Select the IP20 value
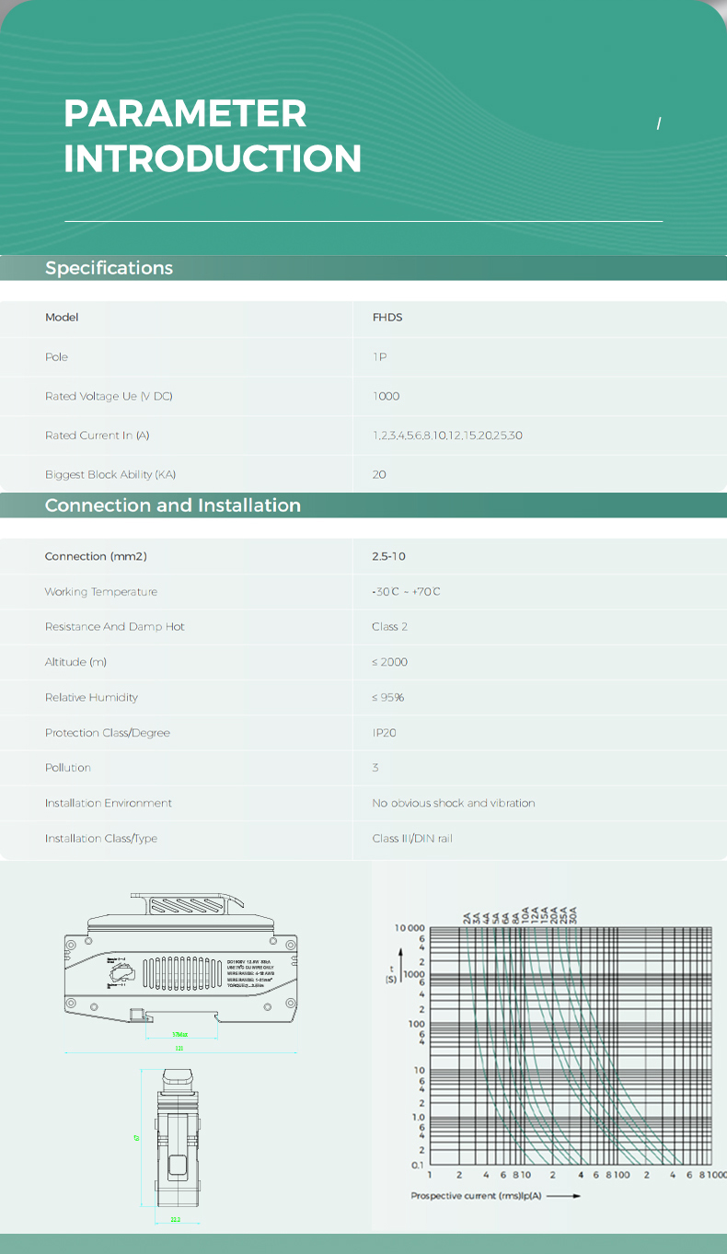727x1254 pixels. click(x=385, y=733)
